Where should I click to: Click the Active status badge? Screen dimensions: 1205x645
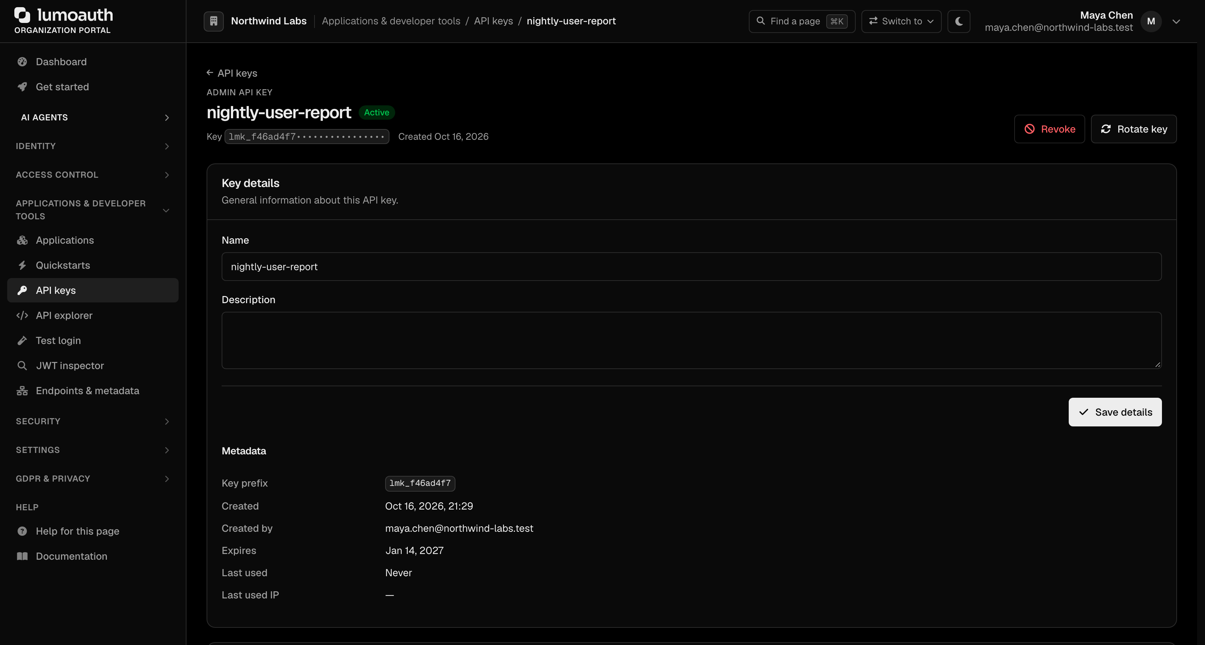[377, 113]
